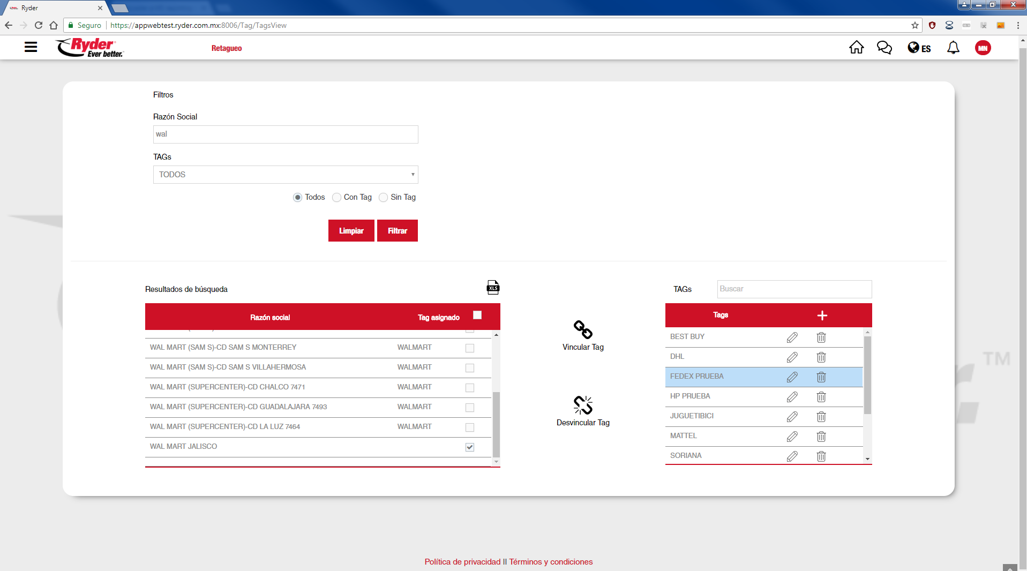Edit the BEST BUY tag

point(792,337)
